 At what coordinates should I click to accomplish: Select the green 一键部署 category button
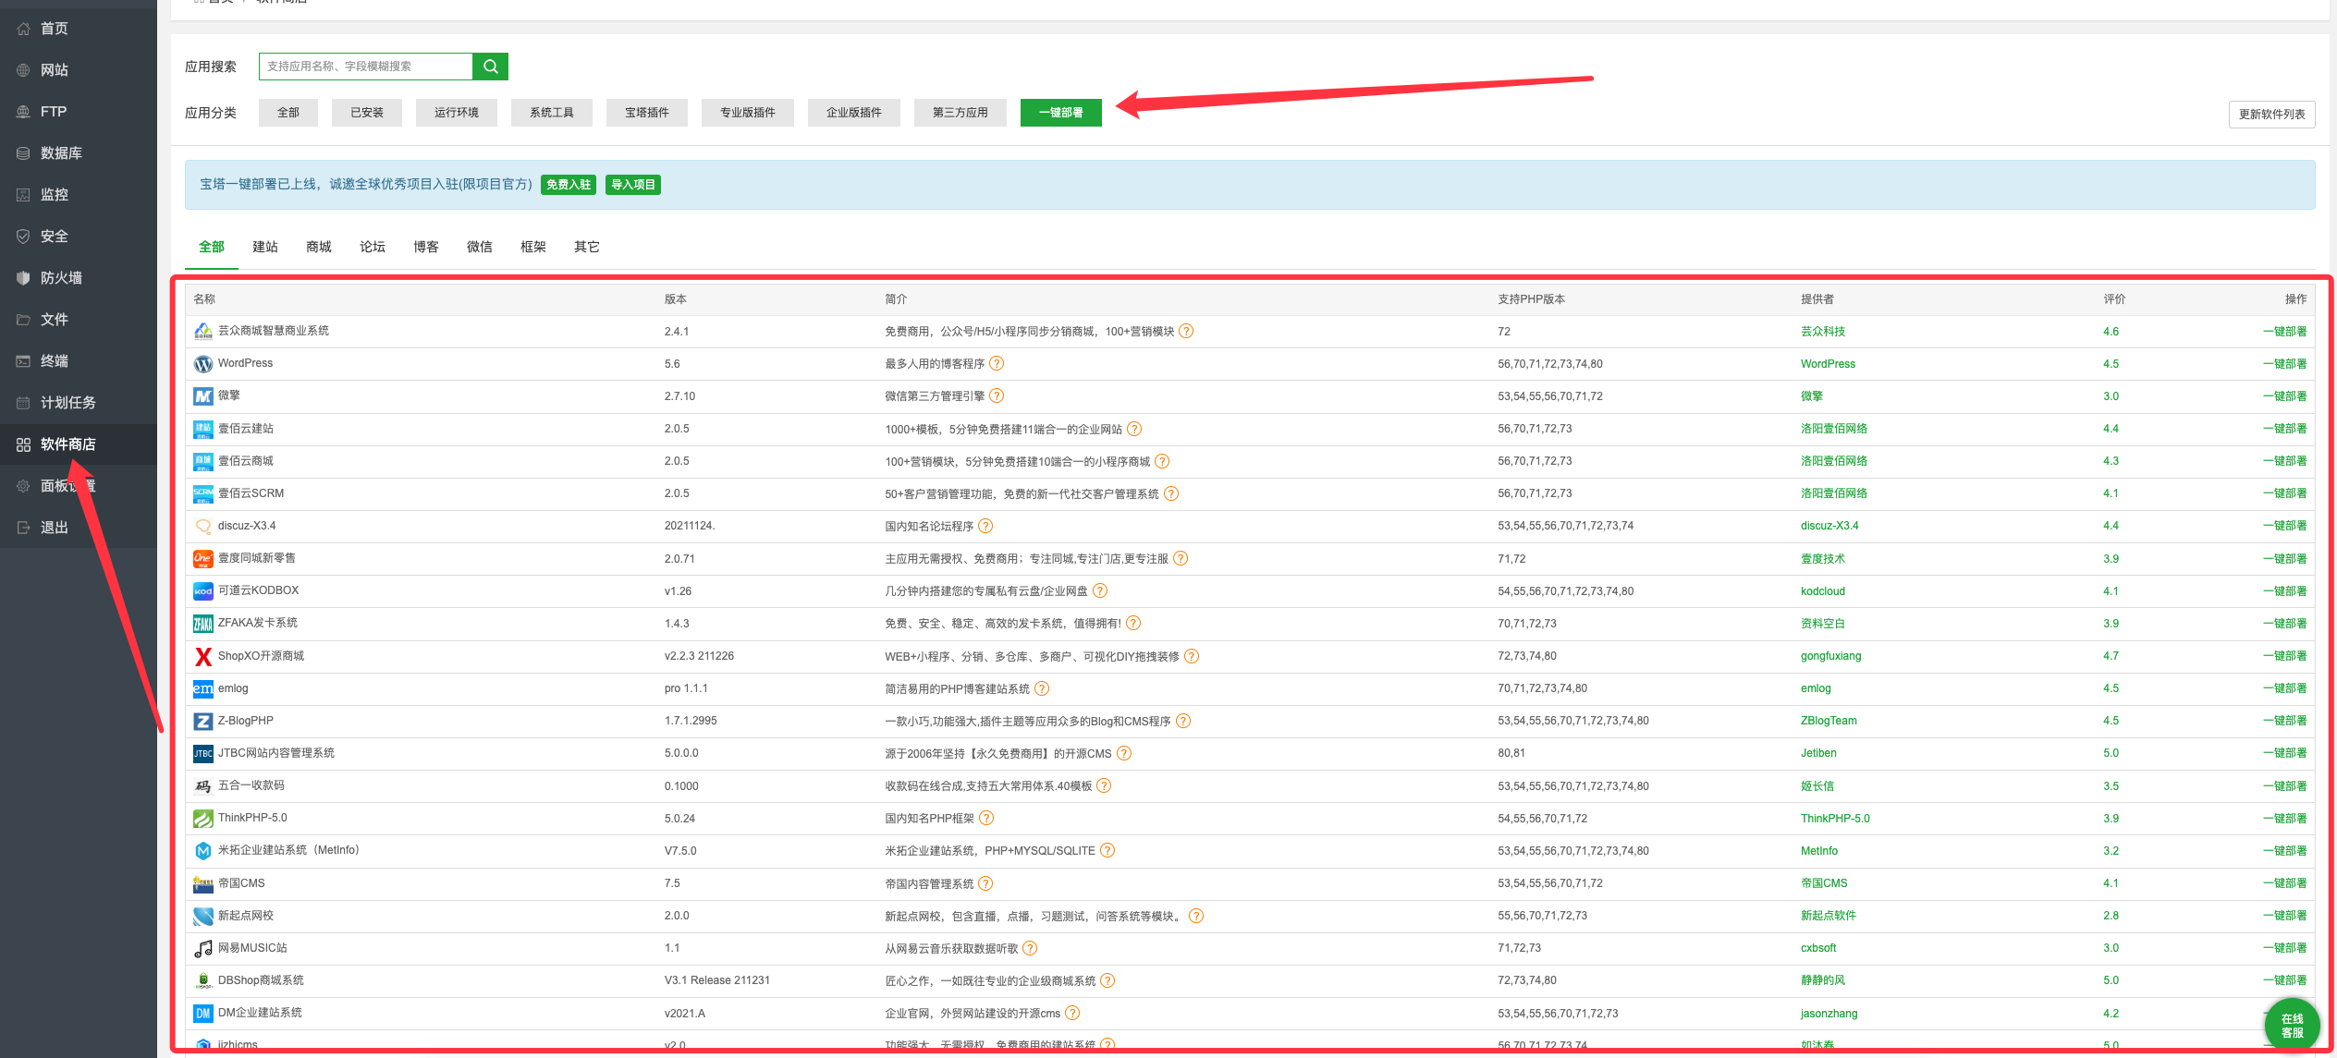pyautogui.click(x=1061, y=113)
